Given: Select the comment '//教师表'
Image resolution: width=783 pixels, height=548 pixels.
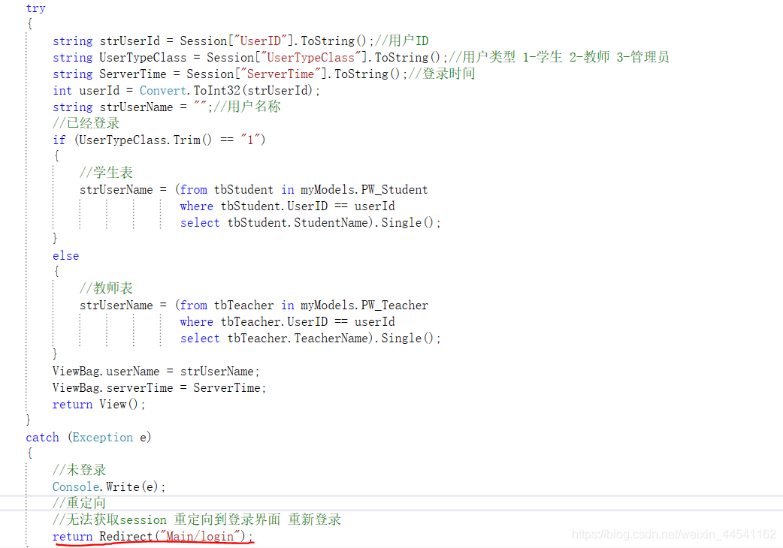Looking at the screenshot, I should [106, 288].
